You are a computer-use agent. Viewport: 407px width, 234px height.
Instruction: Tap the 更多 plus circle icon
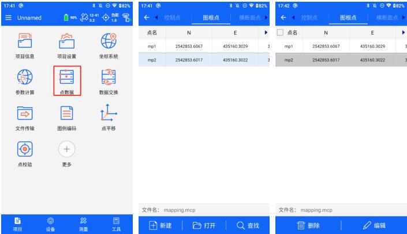point(67,149)
